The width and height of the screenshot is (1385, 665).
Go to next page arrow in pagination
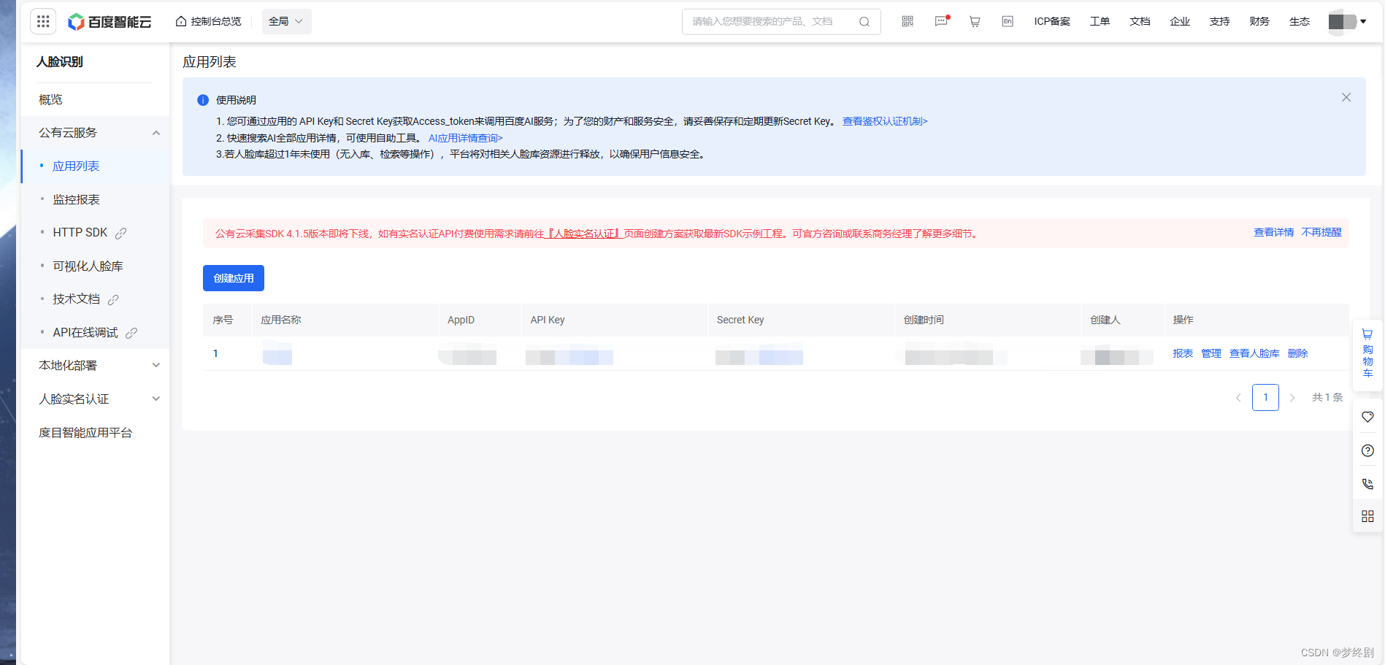tap(1292, 398)
